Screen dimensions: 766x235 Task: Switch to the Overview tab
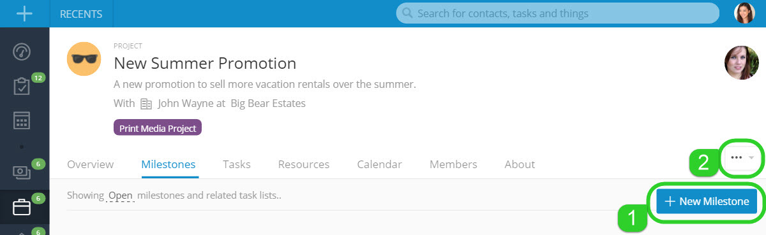click(x=90, y=164)
